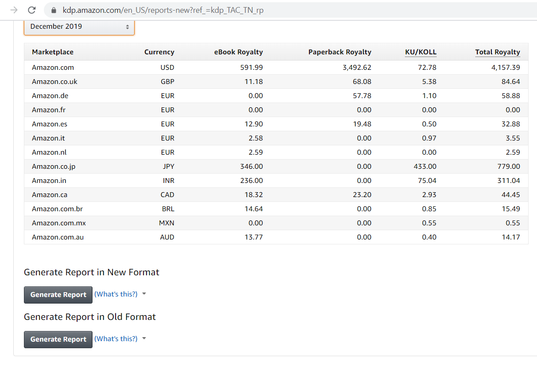The width and height of the screenshot is (537, 365).
Task: Click the JPY currency cell
Action: coord(169,167)
